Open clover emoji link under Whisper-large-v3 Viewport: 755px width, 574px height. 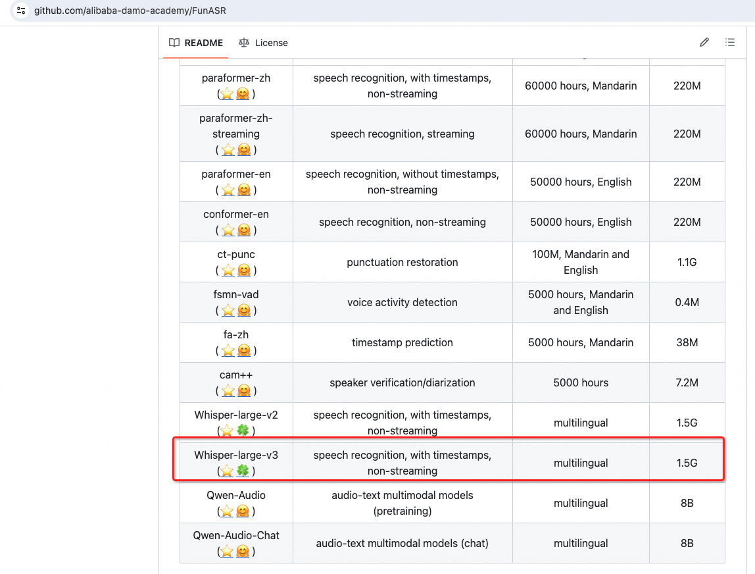point(243,471)
